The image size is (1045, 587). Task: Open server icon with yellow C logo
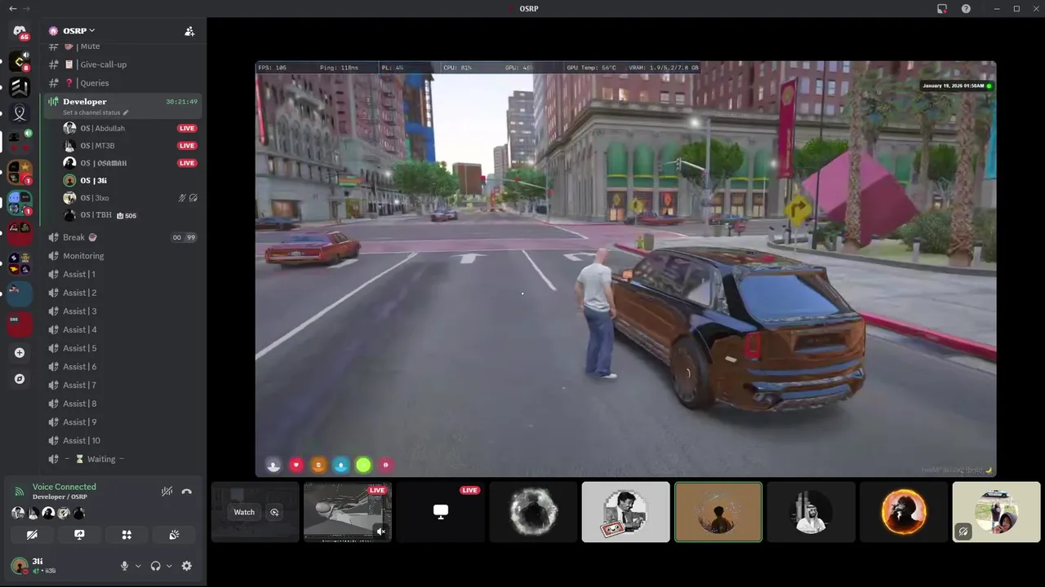pos(20,61)
